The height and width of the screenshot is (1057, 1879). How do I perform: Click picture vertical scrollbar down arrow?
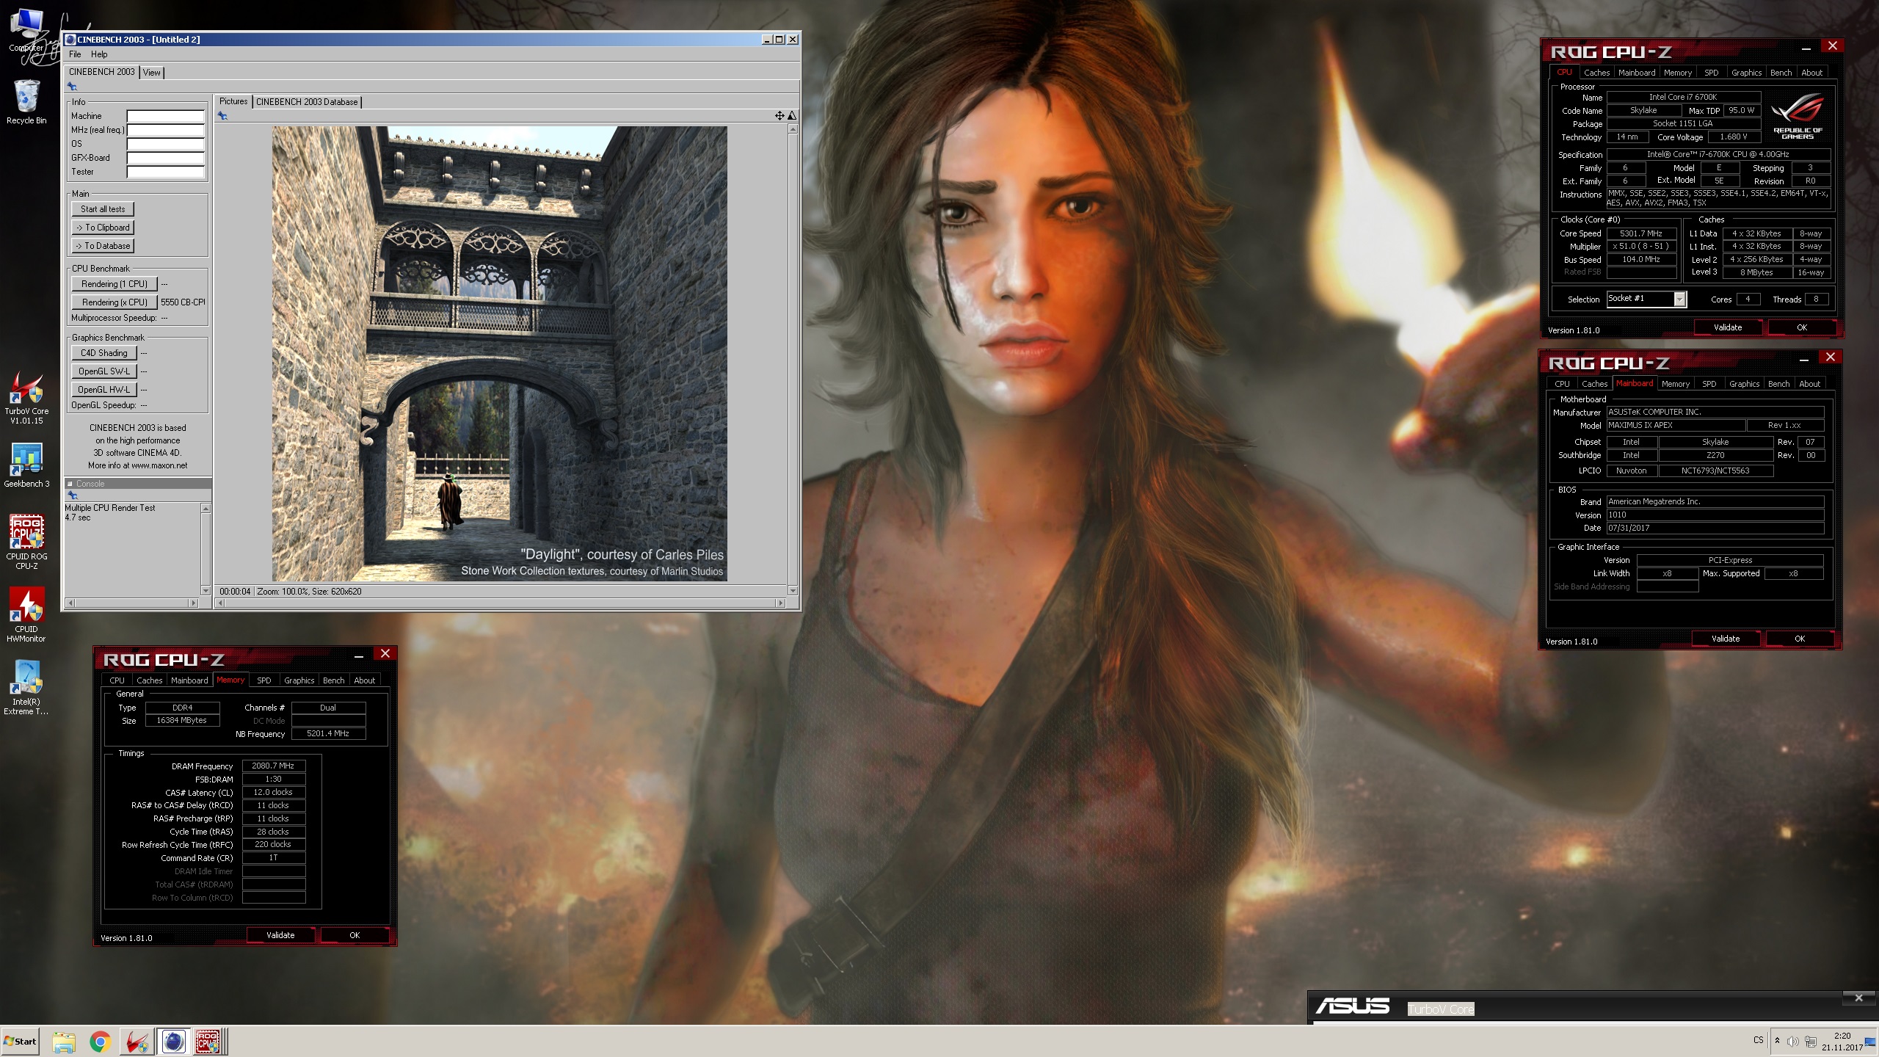[793, 591]
